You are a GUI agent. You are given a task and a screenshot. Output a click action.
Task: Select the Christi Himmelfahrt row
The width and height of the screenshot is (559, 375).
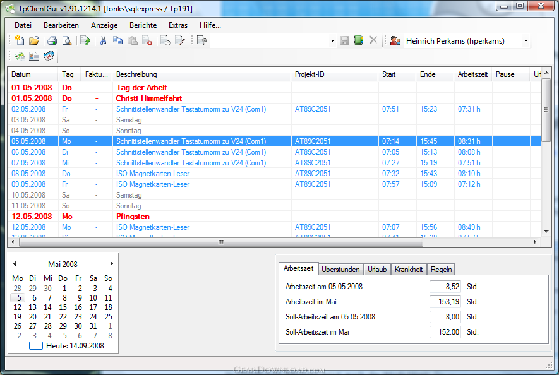275,98
